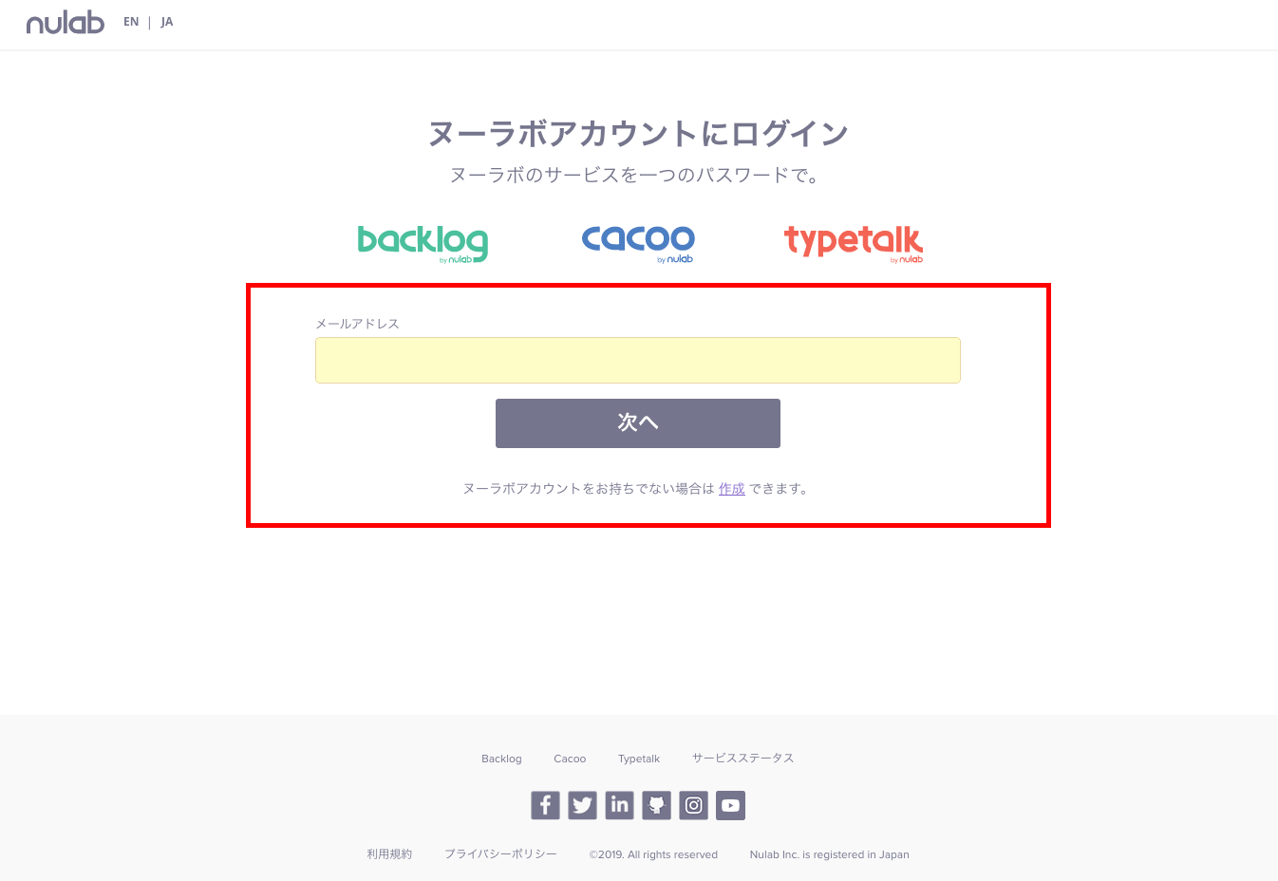Click the Nulab logo in header
This screenshot has width=1278, height=881.
[x=66, y=23]
